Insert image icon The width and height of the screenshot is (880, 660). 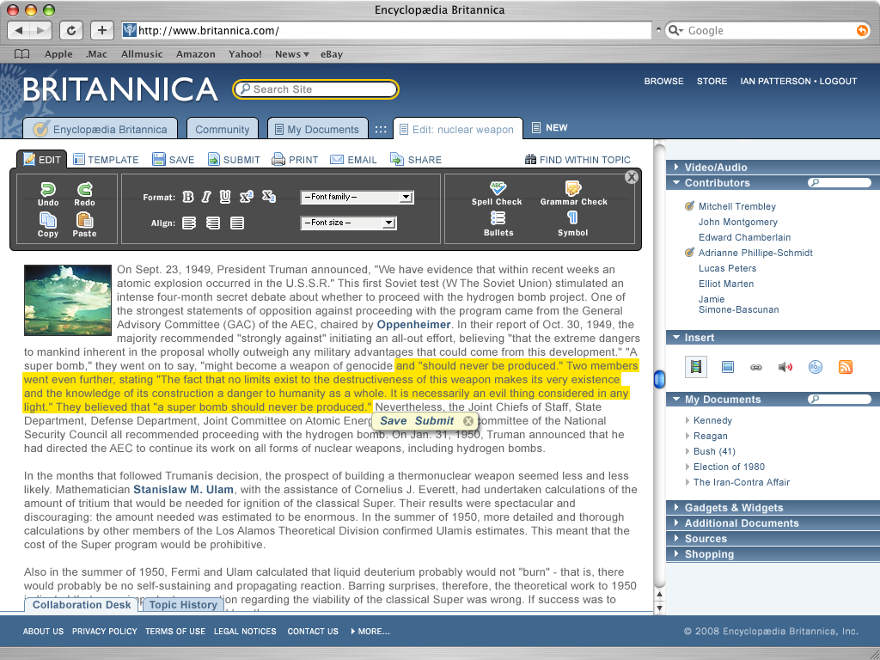coord(727,367)
